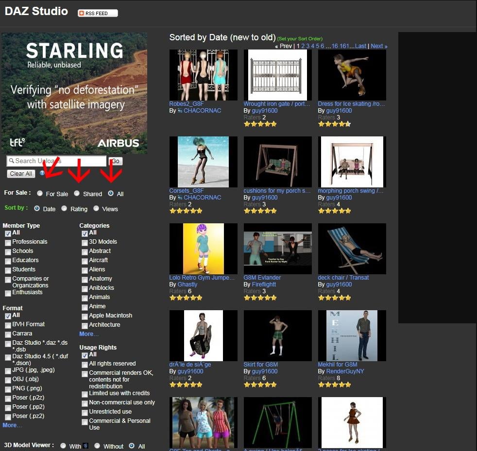The height and width of the screenshot is (451, 477).
Task: Select the For Sale radio button
Action: [40, 193]
